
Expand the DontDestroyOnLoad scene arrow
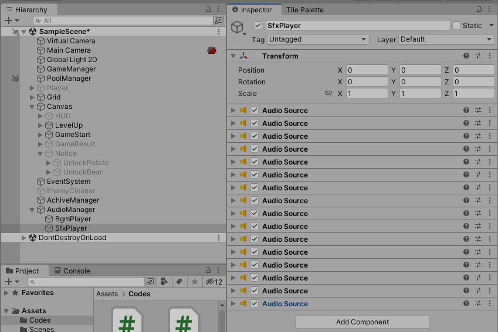[x=24, y=238]
